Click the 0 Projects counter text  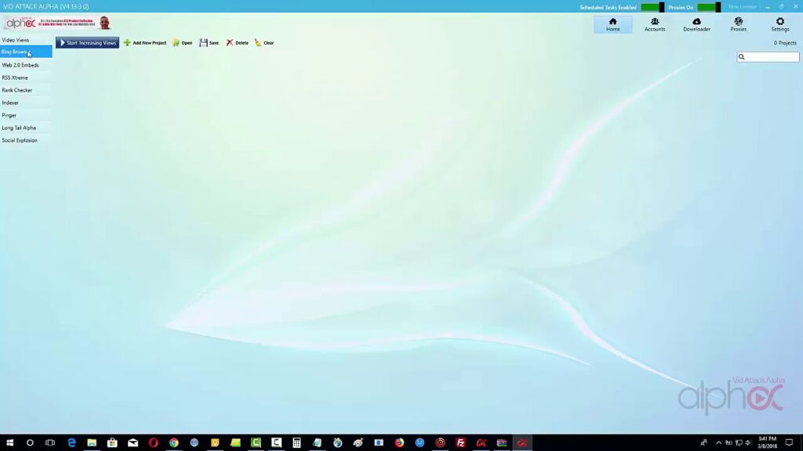pyautogui.click(x=784, y=43)
